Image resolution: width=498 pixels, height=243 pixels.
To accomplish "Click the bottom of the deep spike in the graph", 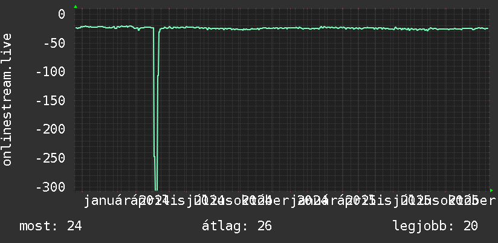I will (156, 189).
